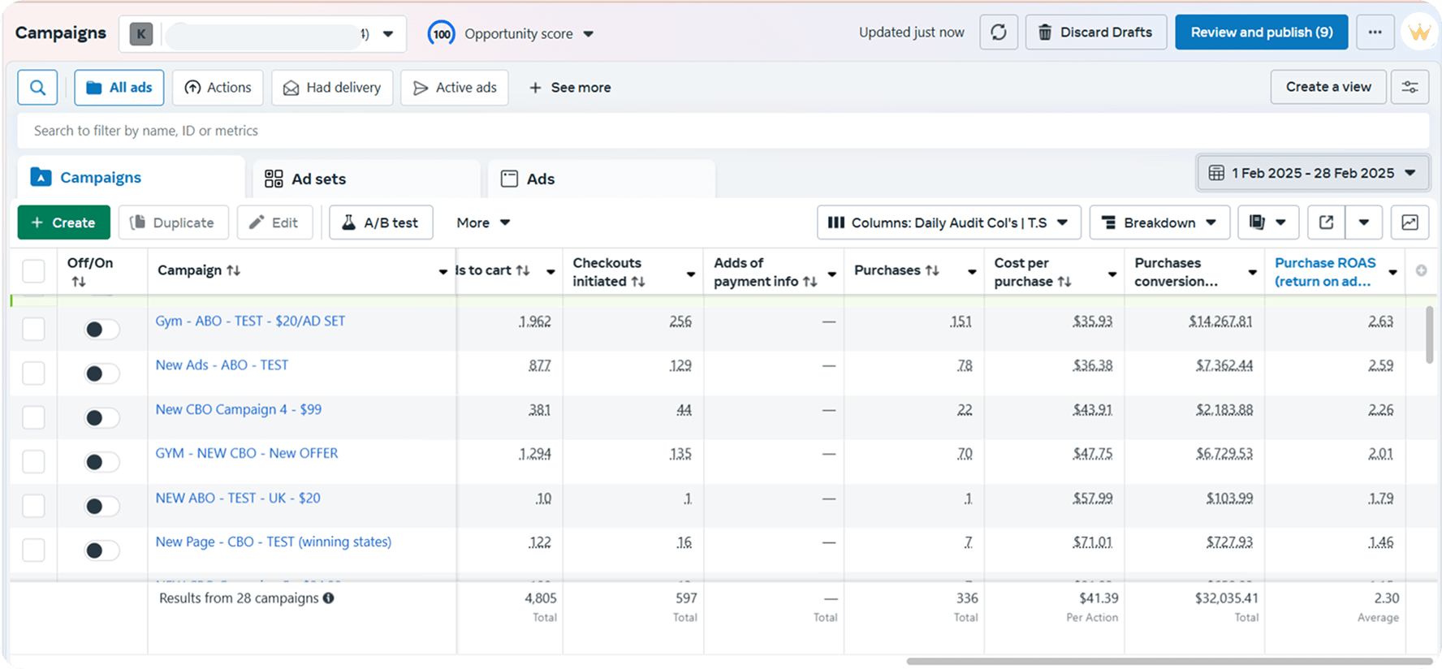Click the export share icon
This screenshot has width=1442, height=669.
click(x=1326, y=222)
